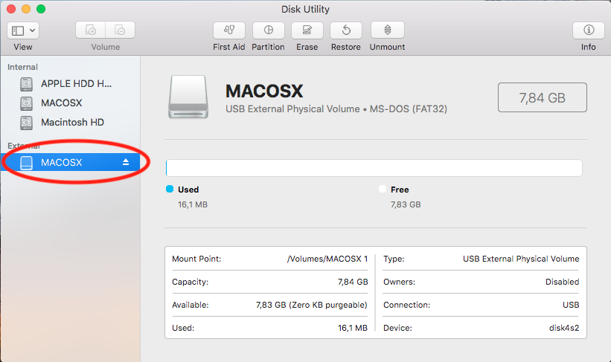
Task: Click the First Aid stethoscope icon
Action: [228, 30]
